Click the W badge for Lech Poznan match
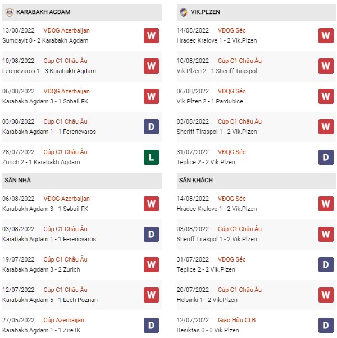337x338 pixels. [152, 295]
